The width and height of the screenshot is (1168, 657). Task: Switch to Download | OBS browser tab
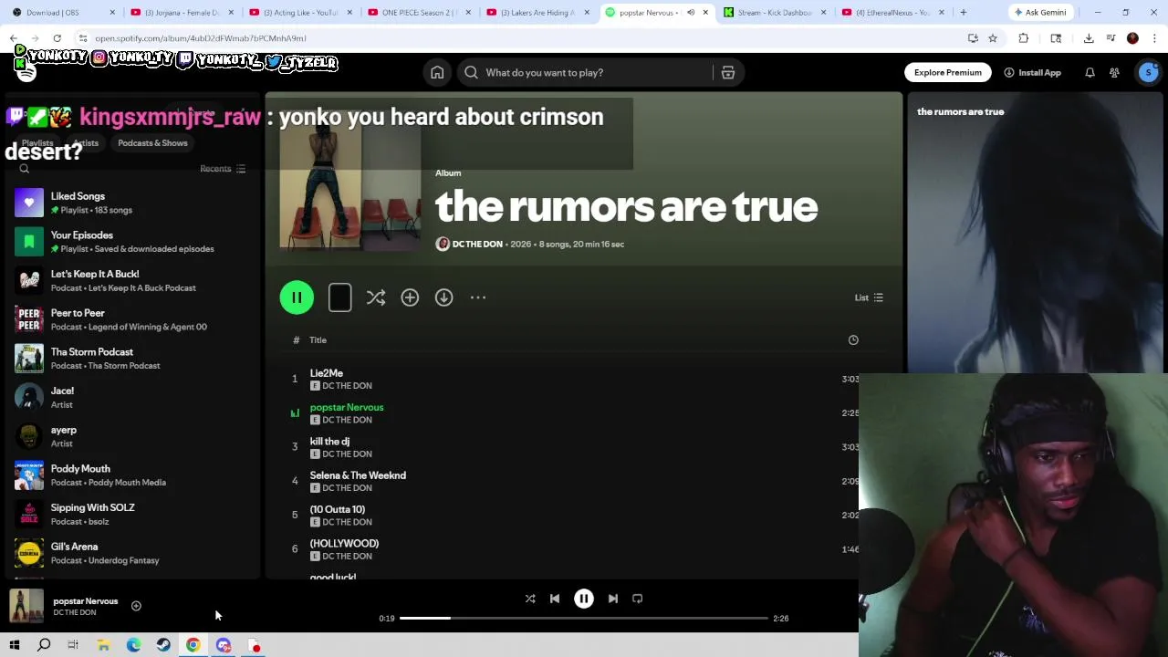(62, 12)
